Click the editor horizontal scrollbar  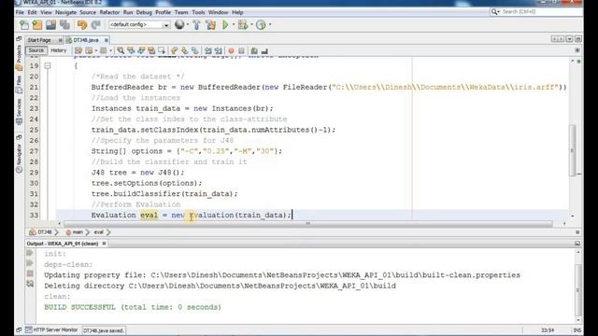308,224
